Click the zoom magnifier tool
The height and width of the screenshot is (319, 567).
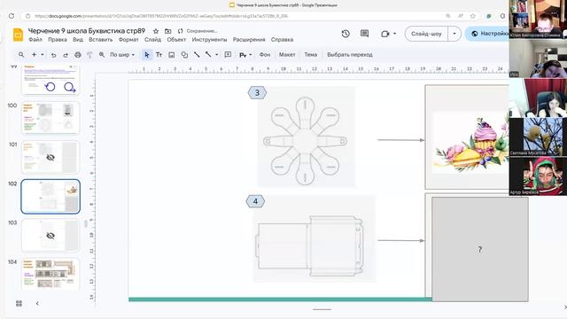[102, 55]
